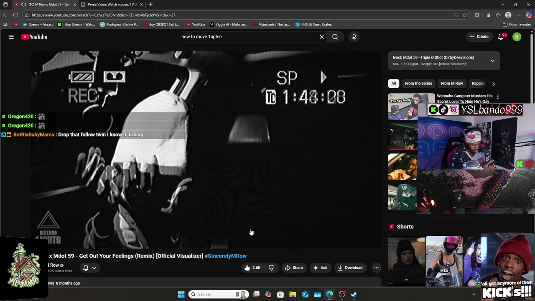Play or pause the main video
This screenshot has height=301, width=535.
206,150
